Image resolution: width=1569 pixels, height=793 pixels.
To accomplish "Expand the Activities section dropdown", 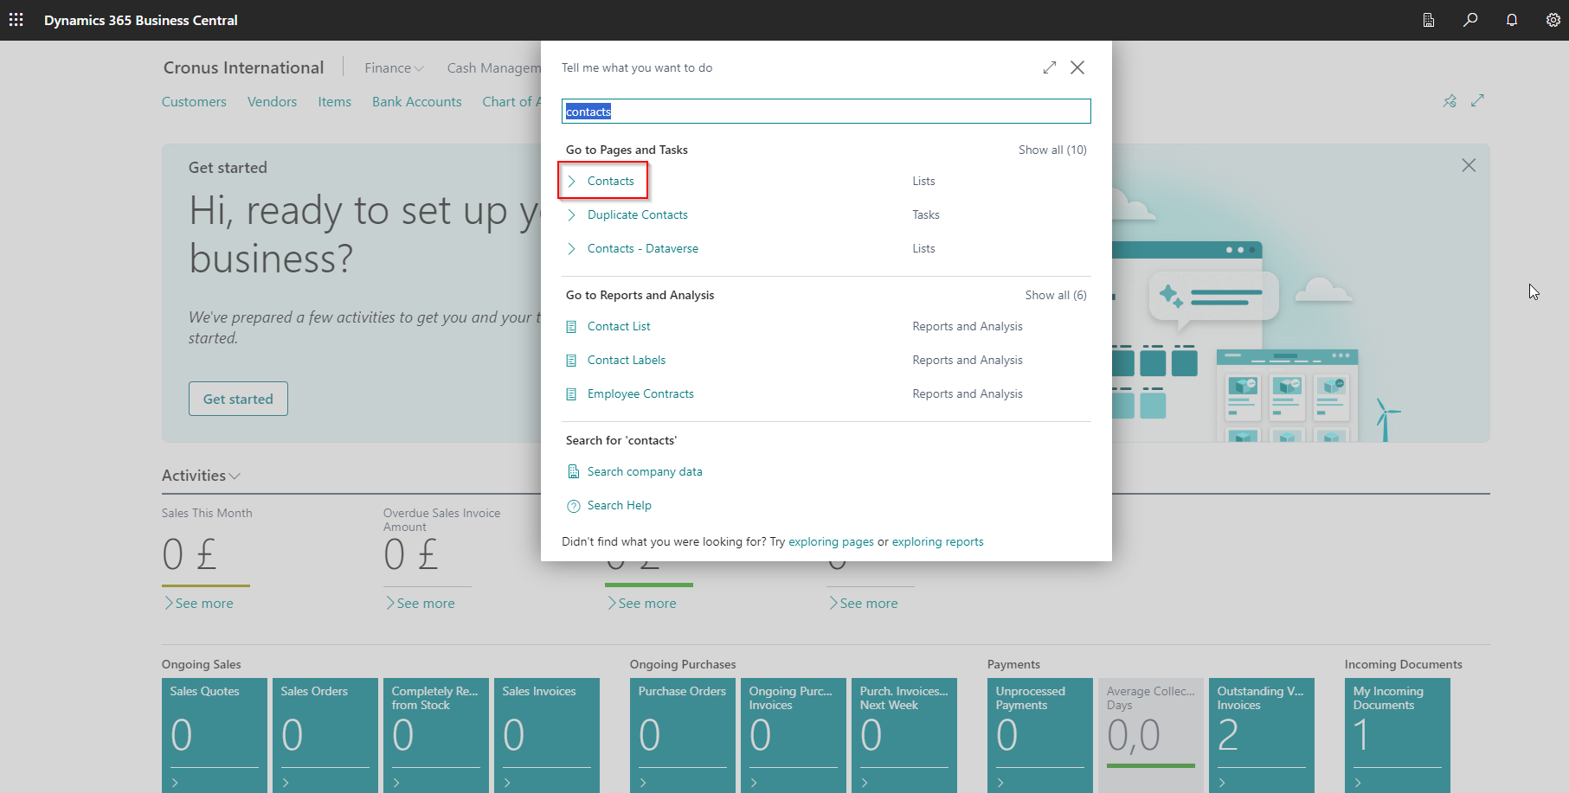I will [x=201, y=476].
